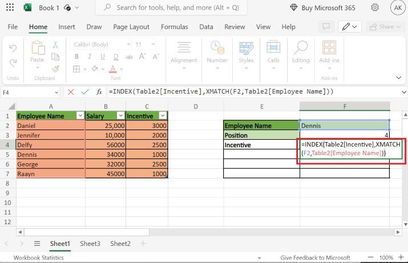Cancel formula entry with X icon

[x=71, y=92]
